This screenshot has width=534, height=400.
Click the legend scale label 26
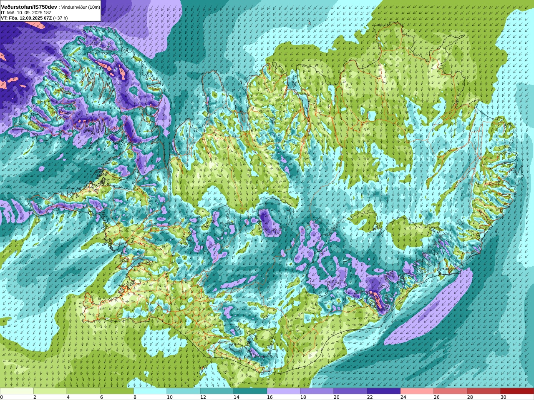(x=437, y=397)
